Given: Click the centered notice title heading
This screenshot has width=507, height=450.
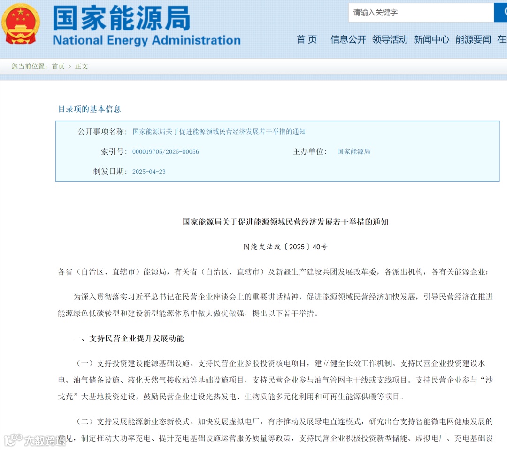Looking at the screenshot, I should (285, 222).
